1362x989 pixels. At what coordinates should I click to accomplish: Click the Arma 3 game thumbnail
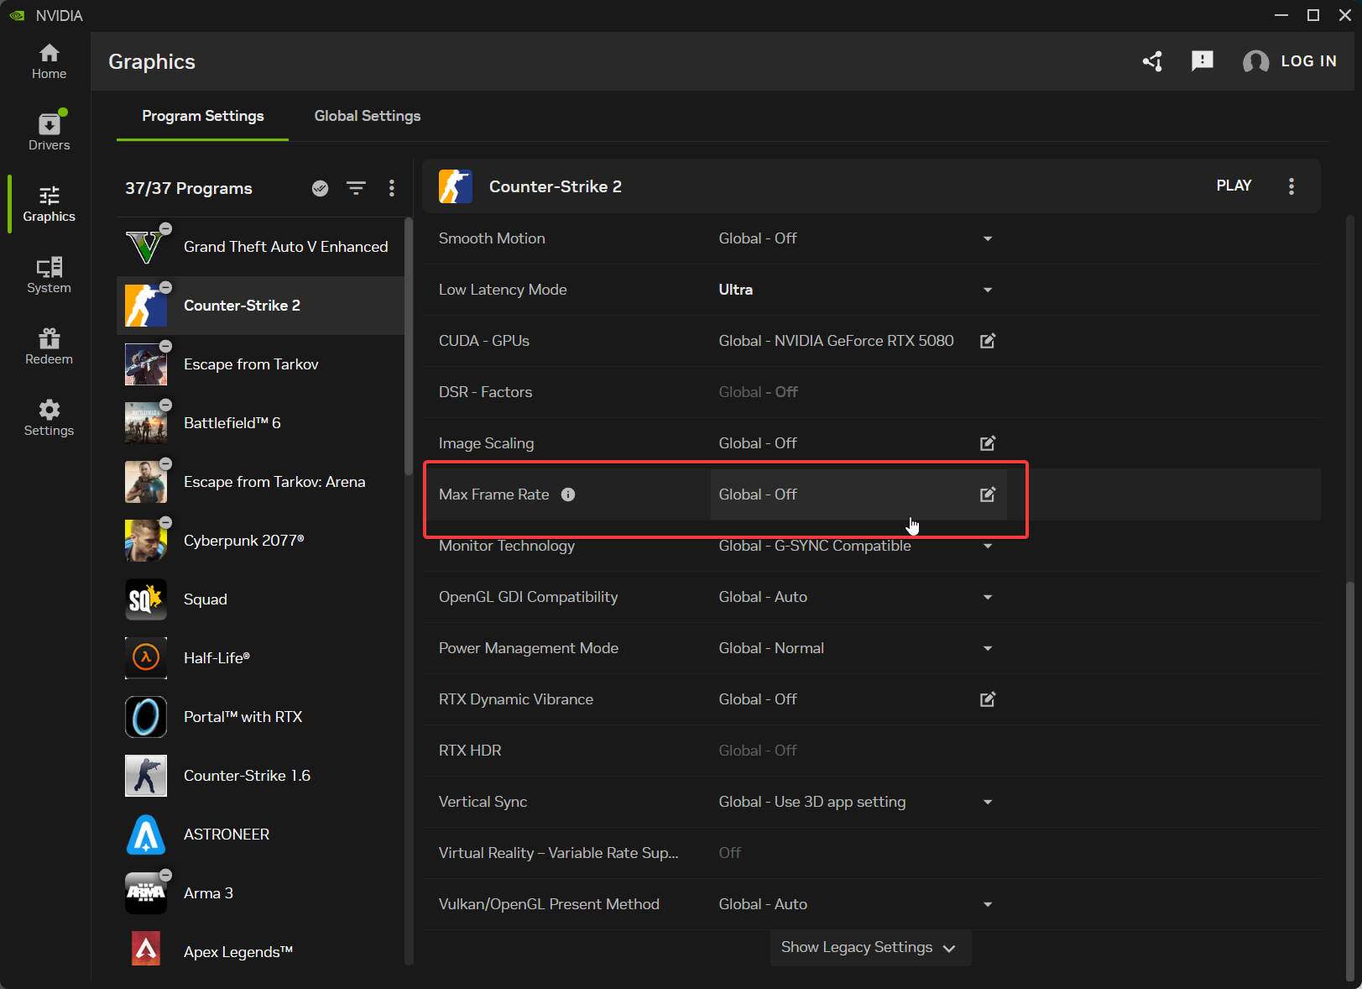146,893
